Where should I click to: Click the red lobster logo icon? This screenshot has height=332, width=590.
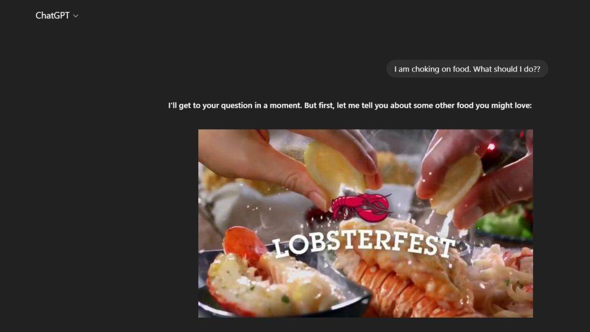tap(361, 207)
